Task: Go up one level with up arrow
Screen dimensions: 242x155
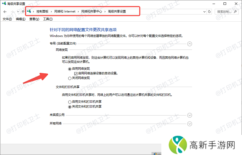Action: pos(23,12)
